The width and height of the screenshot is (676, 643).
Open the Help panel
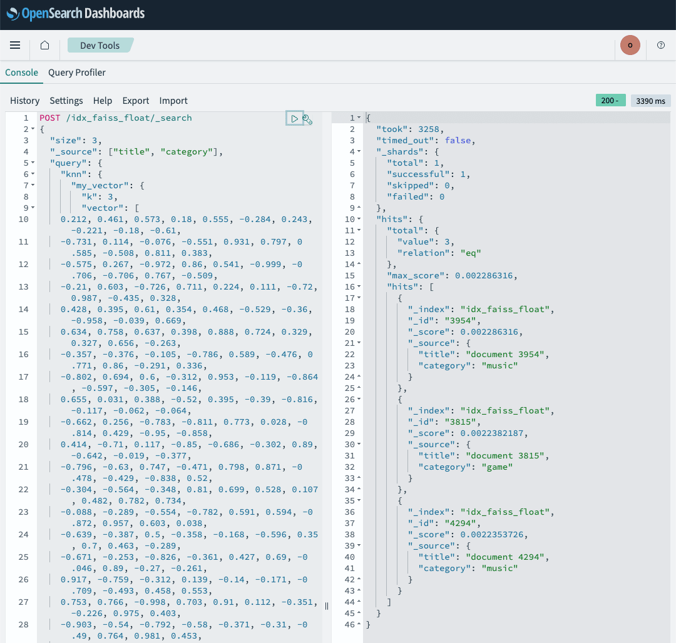point(103,100)
